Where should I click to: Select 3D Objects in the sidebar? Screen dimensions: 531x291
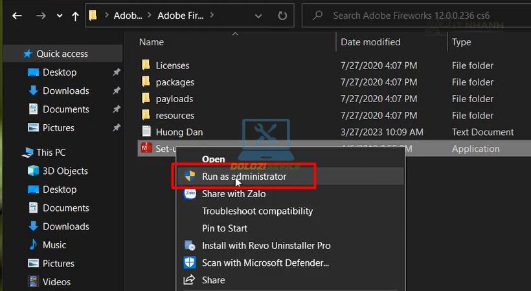[65, 171]
